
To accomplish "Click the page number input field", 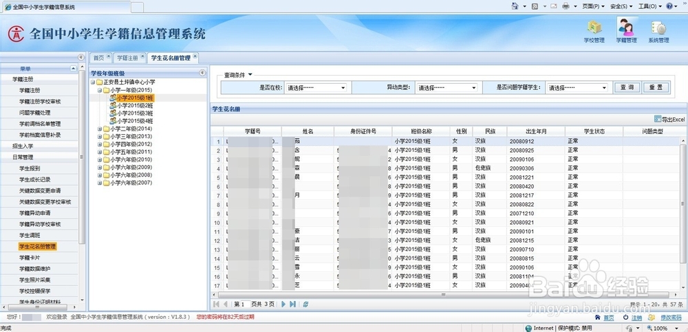I will 246,304.
